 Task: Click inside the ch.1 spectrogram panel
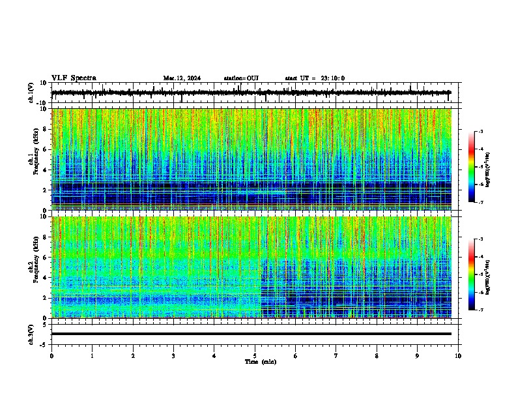[x=251, y=159]
